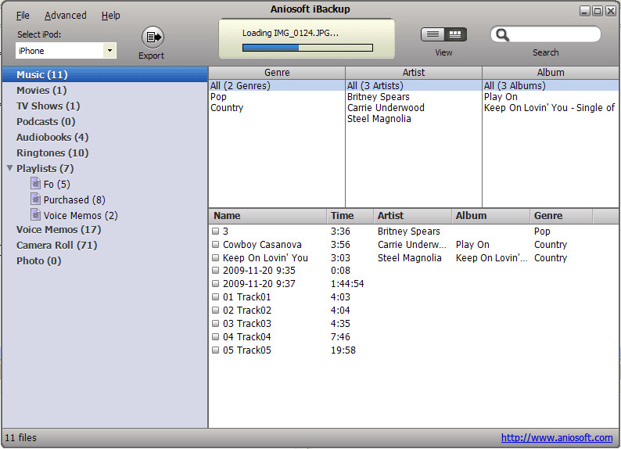Open the Advanced menu
Image resolution: width=621 pixels, height=449 pixels.
[x=66, y=16]
